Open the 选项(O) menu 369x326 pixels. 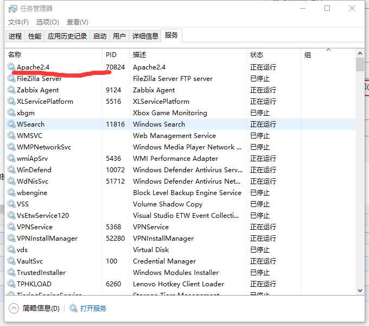48,22
